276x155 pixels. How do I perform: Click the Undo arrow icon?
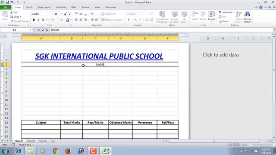[x=12, y=2]
